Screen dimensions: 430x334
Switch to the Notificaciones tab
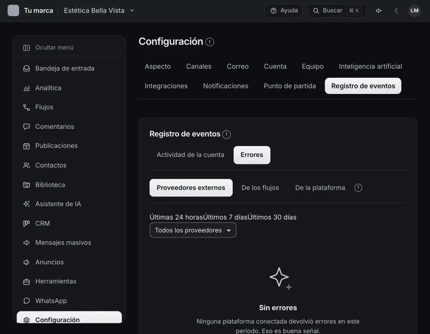coord(226,86)
